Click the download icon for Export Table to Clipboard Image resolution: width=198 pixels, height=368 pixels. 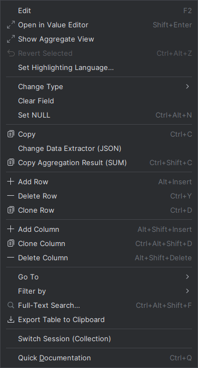[x=11, y=319]
